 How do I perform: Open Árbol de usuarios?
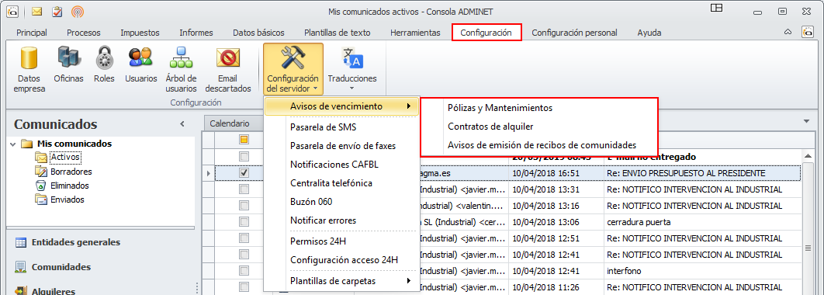(x=182, y=70)
